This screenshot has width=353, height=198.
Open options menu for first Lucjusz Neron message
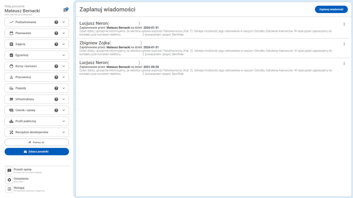click(344, 24)
